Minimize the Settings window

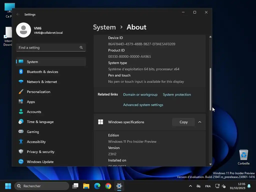[183, 12]
